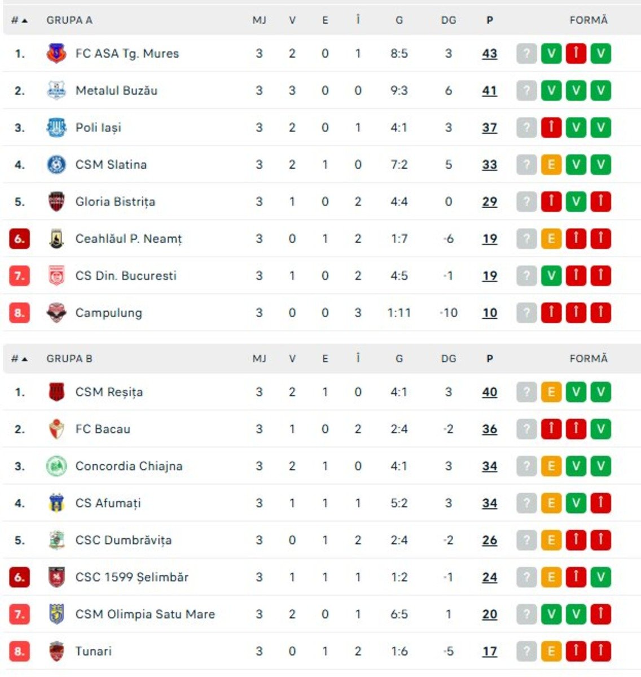This screenshot has height=677, width=641.
Task: Open the Poli Iași club badge
Action: [x=58, y=128]
